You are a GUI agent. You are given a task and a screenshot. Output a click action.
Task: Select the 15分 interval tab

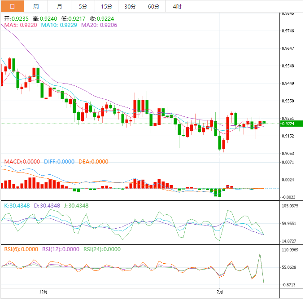click(107, 6)
